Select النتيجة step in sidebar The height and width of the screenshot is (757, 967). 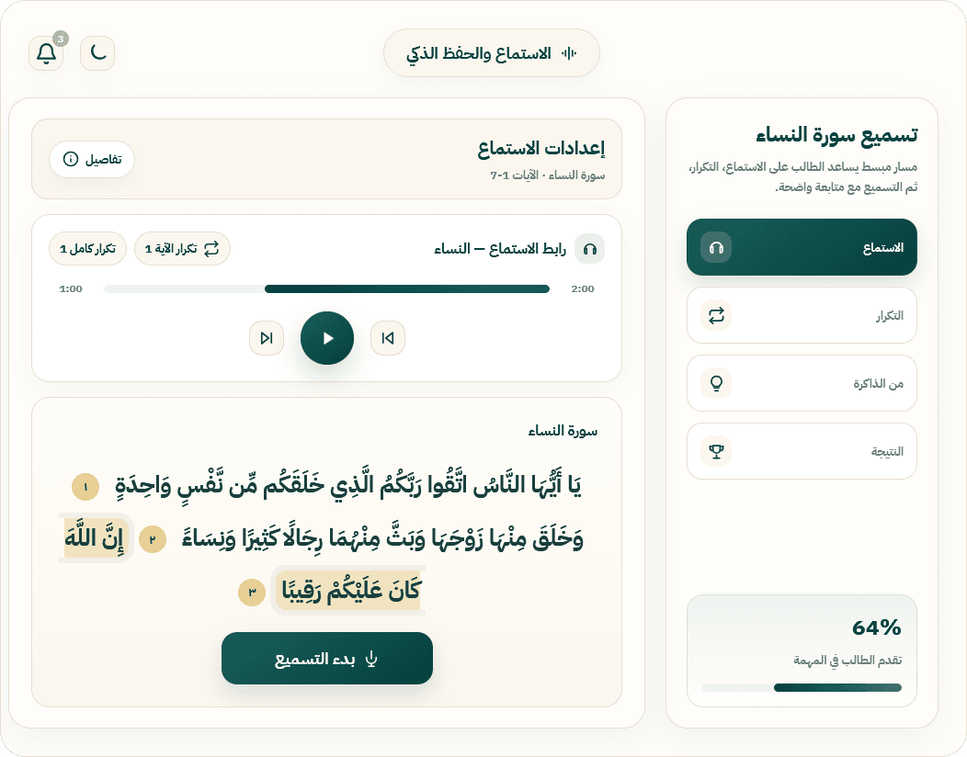point(802,451)
